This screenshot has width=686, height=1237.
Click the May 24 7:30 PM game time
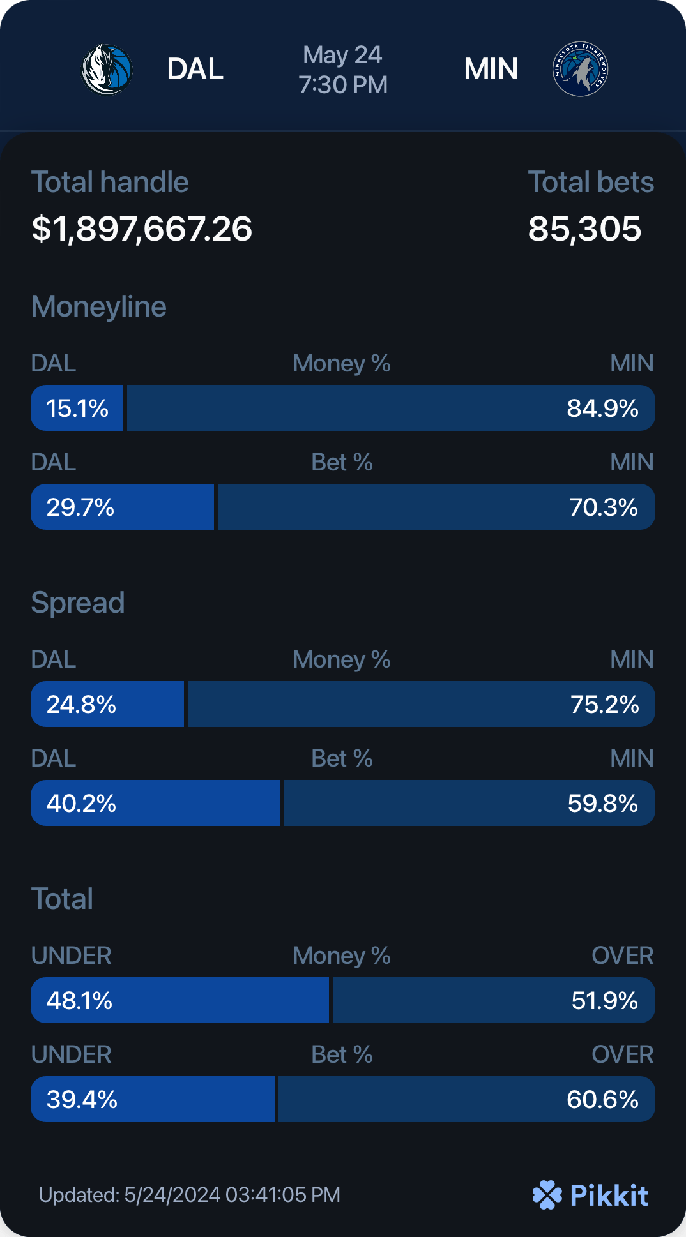point(343,70)
